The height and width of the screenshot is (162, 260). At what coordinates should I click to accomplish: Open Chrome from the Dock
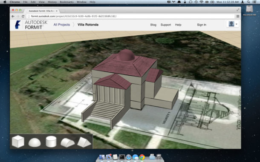[142, 157]
